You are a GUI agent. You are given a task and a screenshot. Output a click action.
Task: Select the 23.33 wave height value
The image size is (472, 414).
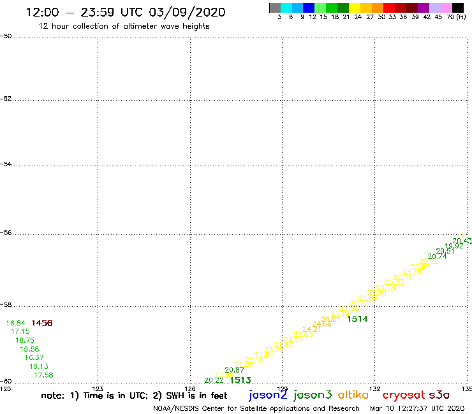click(x=395, y=282)
